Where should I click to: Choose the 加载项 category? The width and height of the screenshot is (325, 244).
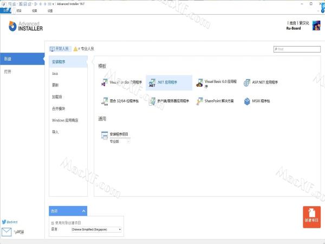point(68,97)
